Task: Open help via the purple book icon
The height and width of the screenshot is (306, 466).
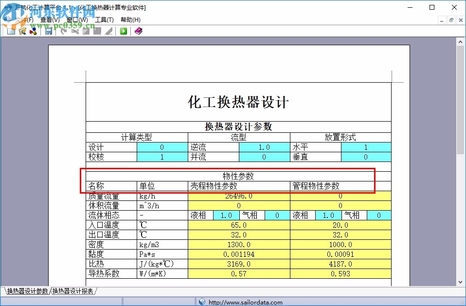Action: (138, 31)
